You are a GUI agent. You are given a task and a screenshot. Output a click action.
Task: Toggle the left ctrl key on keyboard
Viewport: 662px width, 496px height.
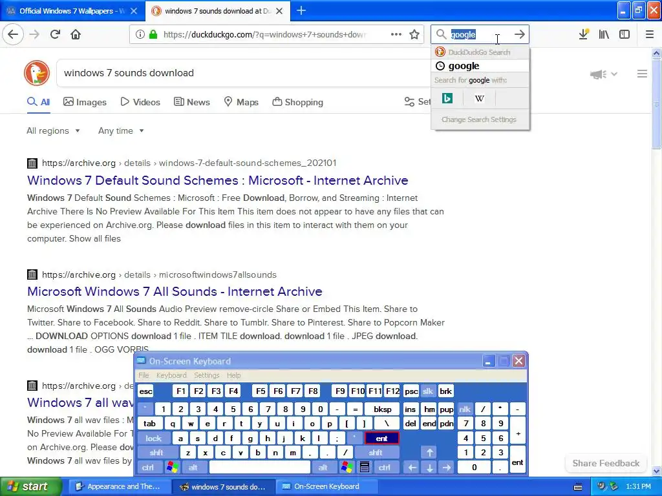click(x=148, y=467)
